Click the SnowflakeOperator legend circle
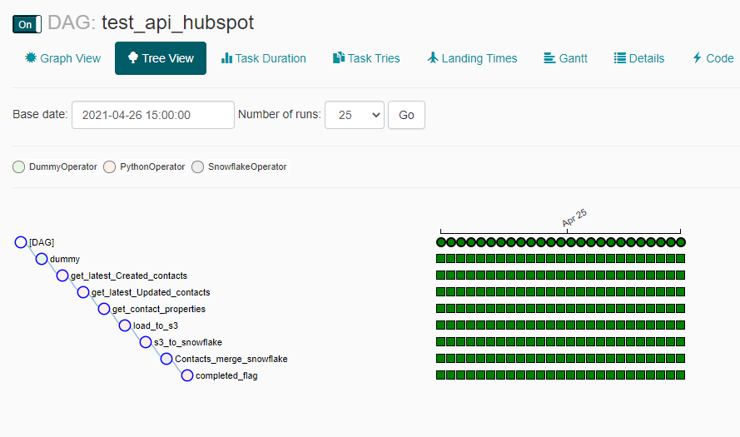 (x=198, y=167)
